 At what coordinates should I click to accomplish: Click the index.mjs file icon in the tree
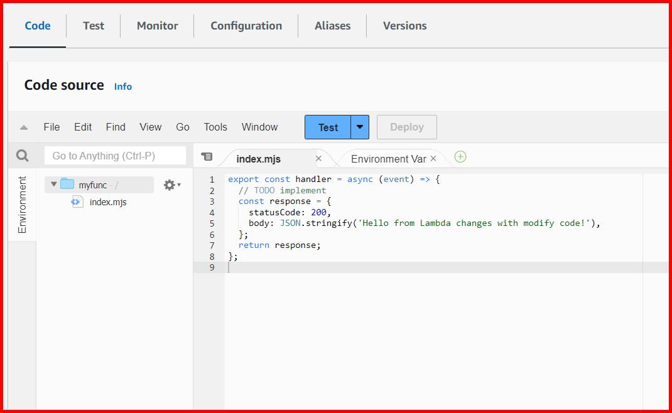tap(77, 201)
